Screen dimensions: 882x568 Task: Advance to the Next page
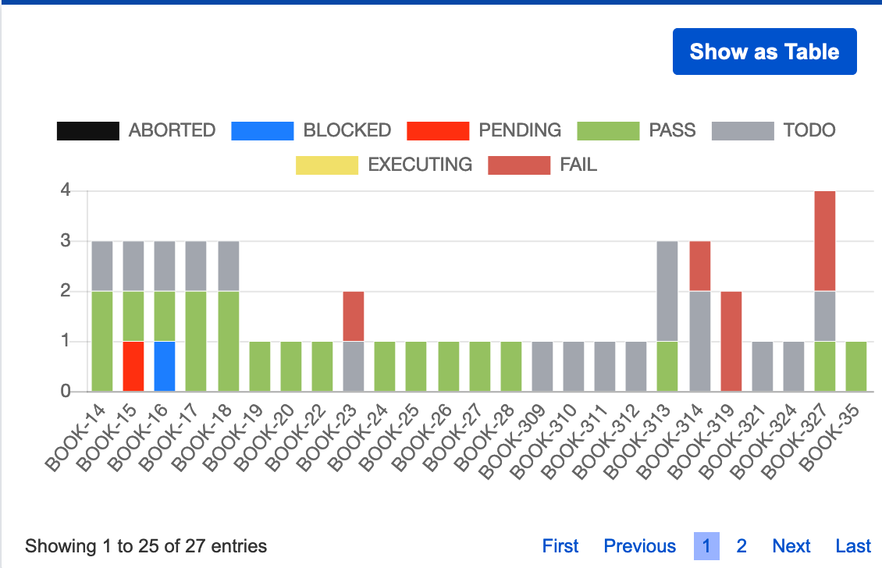(x=791, y=546)
